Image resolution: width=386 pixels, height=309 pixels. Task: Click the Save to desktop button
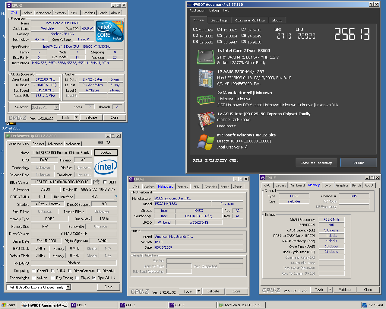(x=317, y=163)
